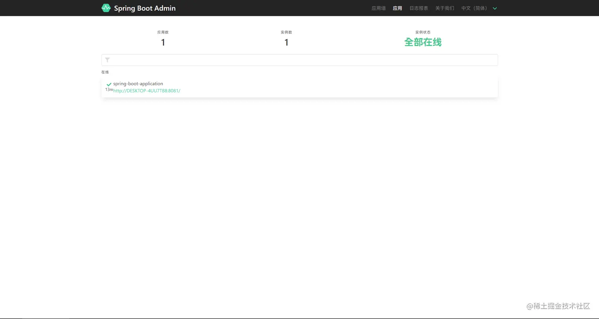The width and height of the screenshot is (599, 319).
Task: Click the 13m uptime label
Action: 109,90
